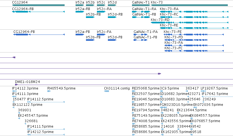Viewport: 233px width, 136px height.
Task: Open protein Khc-73-PD
Action: click(x=174, y=37)
